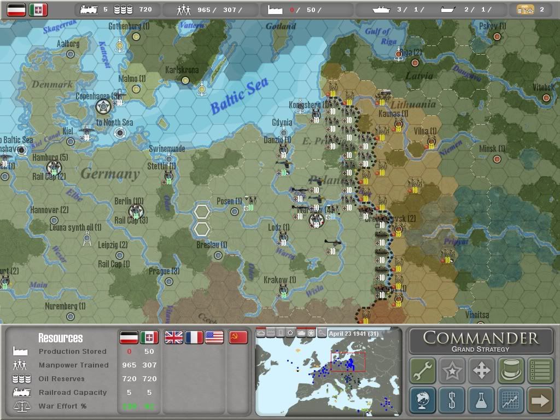Viewport: 560px width, 420px height.
Task: Click the War Effort % label
Action: pos(62,406)
